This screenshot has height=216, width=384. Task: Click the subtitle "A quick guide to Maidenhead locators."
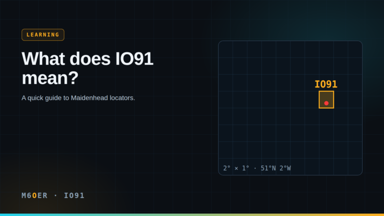(78, 98)
